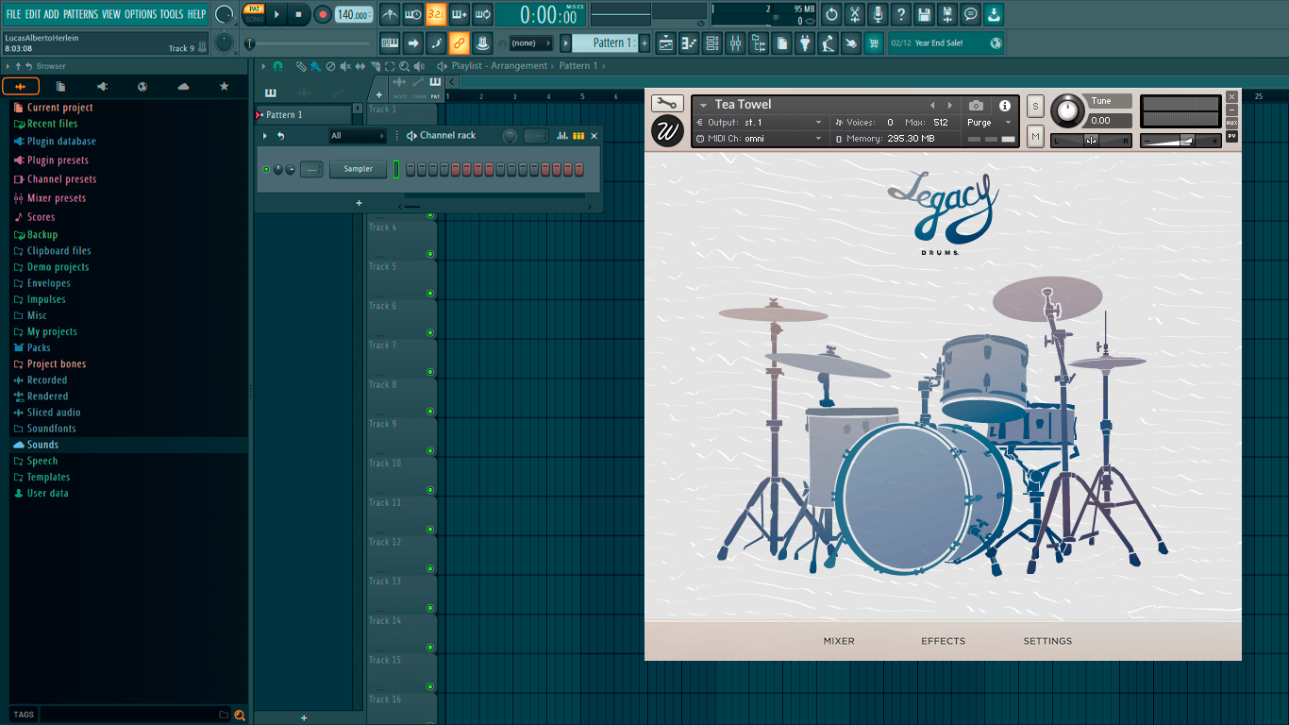Viewport: 1289px width, 725px height.
Task: Select the playlist pencil draw tool
Action: [x=300, y=66]
